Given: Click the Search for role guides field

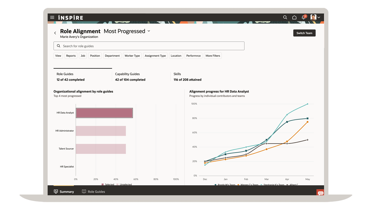Looking at the screenshot, I should coord(149,46).
